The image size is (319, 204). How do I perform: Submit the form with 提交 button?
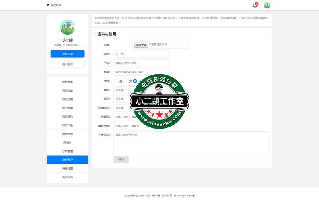[x=121, y=159]
